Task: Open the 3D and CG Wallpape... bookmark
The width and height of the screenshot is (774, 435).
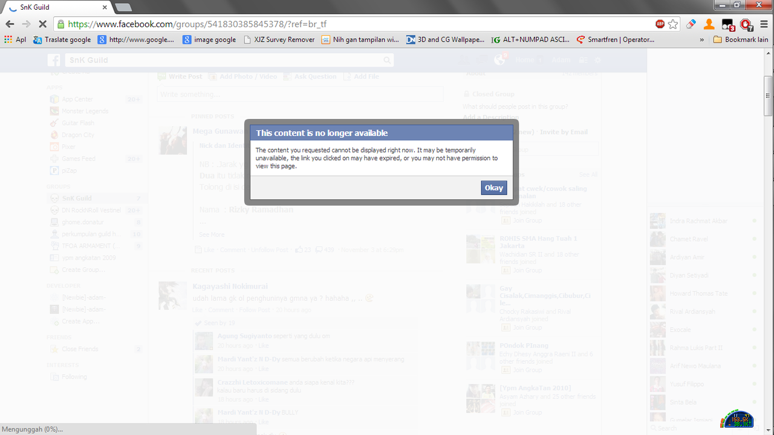Action: (446, 40)
